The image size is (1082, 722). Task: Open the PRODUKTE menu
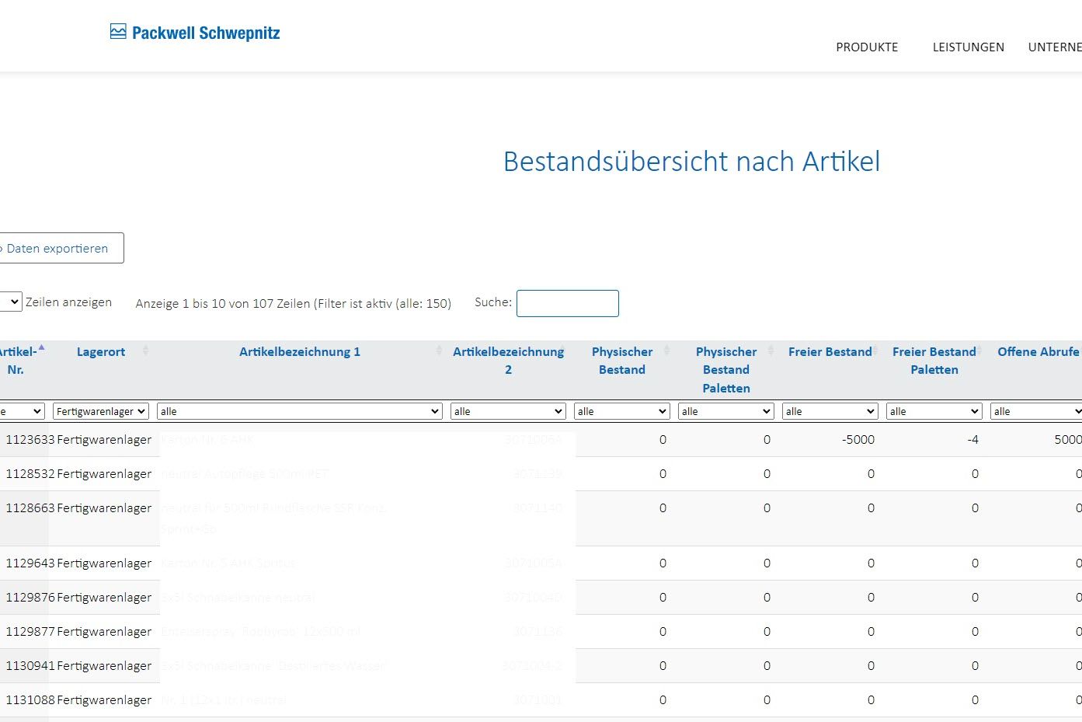coord(867,47)
